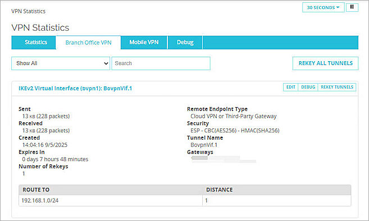
Task: Go to the Debug tab
Action: (185, 42)
